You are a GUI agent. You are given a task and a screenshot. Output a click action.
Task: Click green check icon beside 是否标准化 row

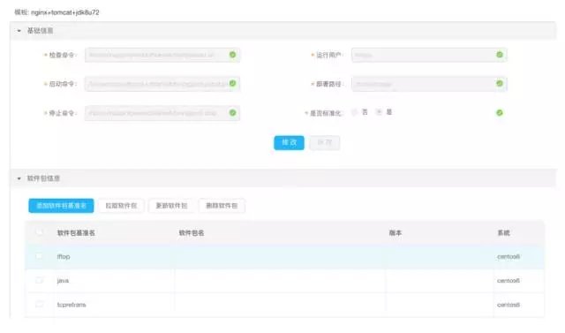500,113
